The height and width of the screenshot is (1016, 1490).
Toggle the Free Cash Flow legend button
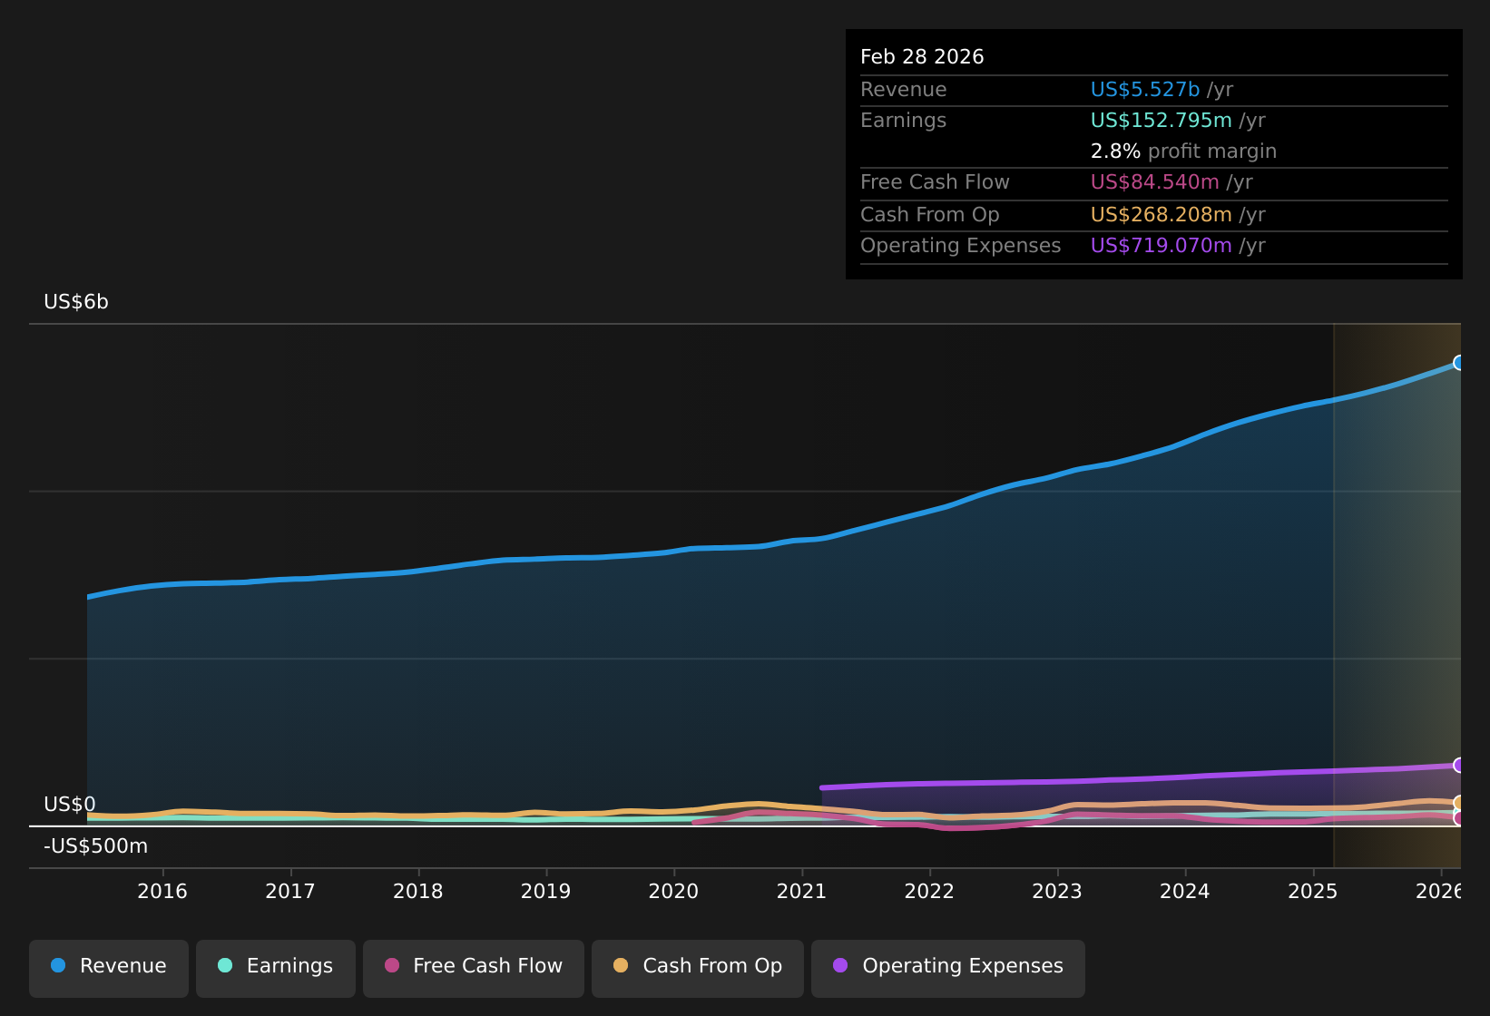(474, 968)
